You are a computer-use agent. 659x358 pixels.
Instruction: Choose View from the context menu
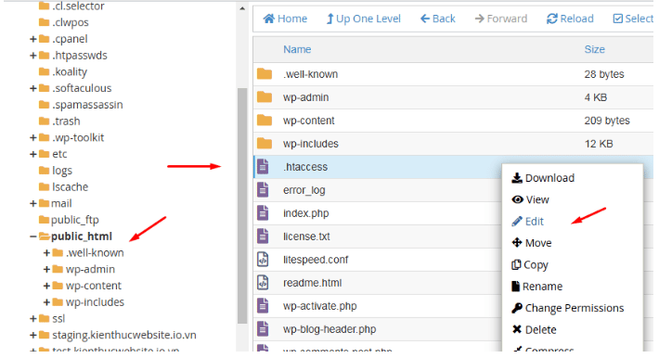click(x=530, y=200)
